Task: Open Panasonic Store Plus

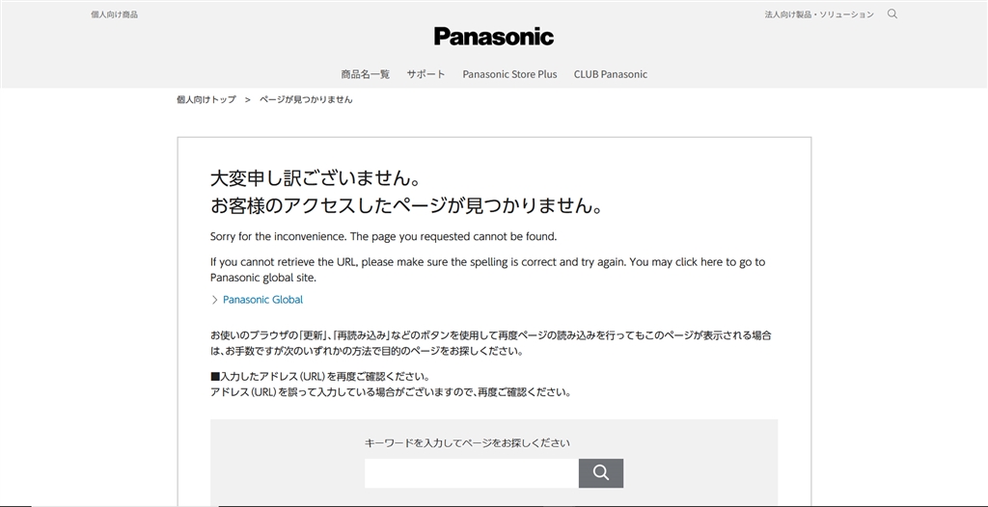Action: (x=509, y=74)
